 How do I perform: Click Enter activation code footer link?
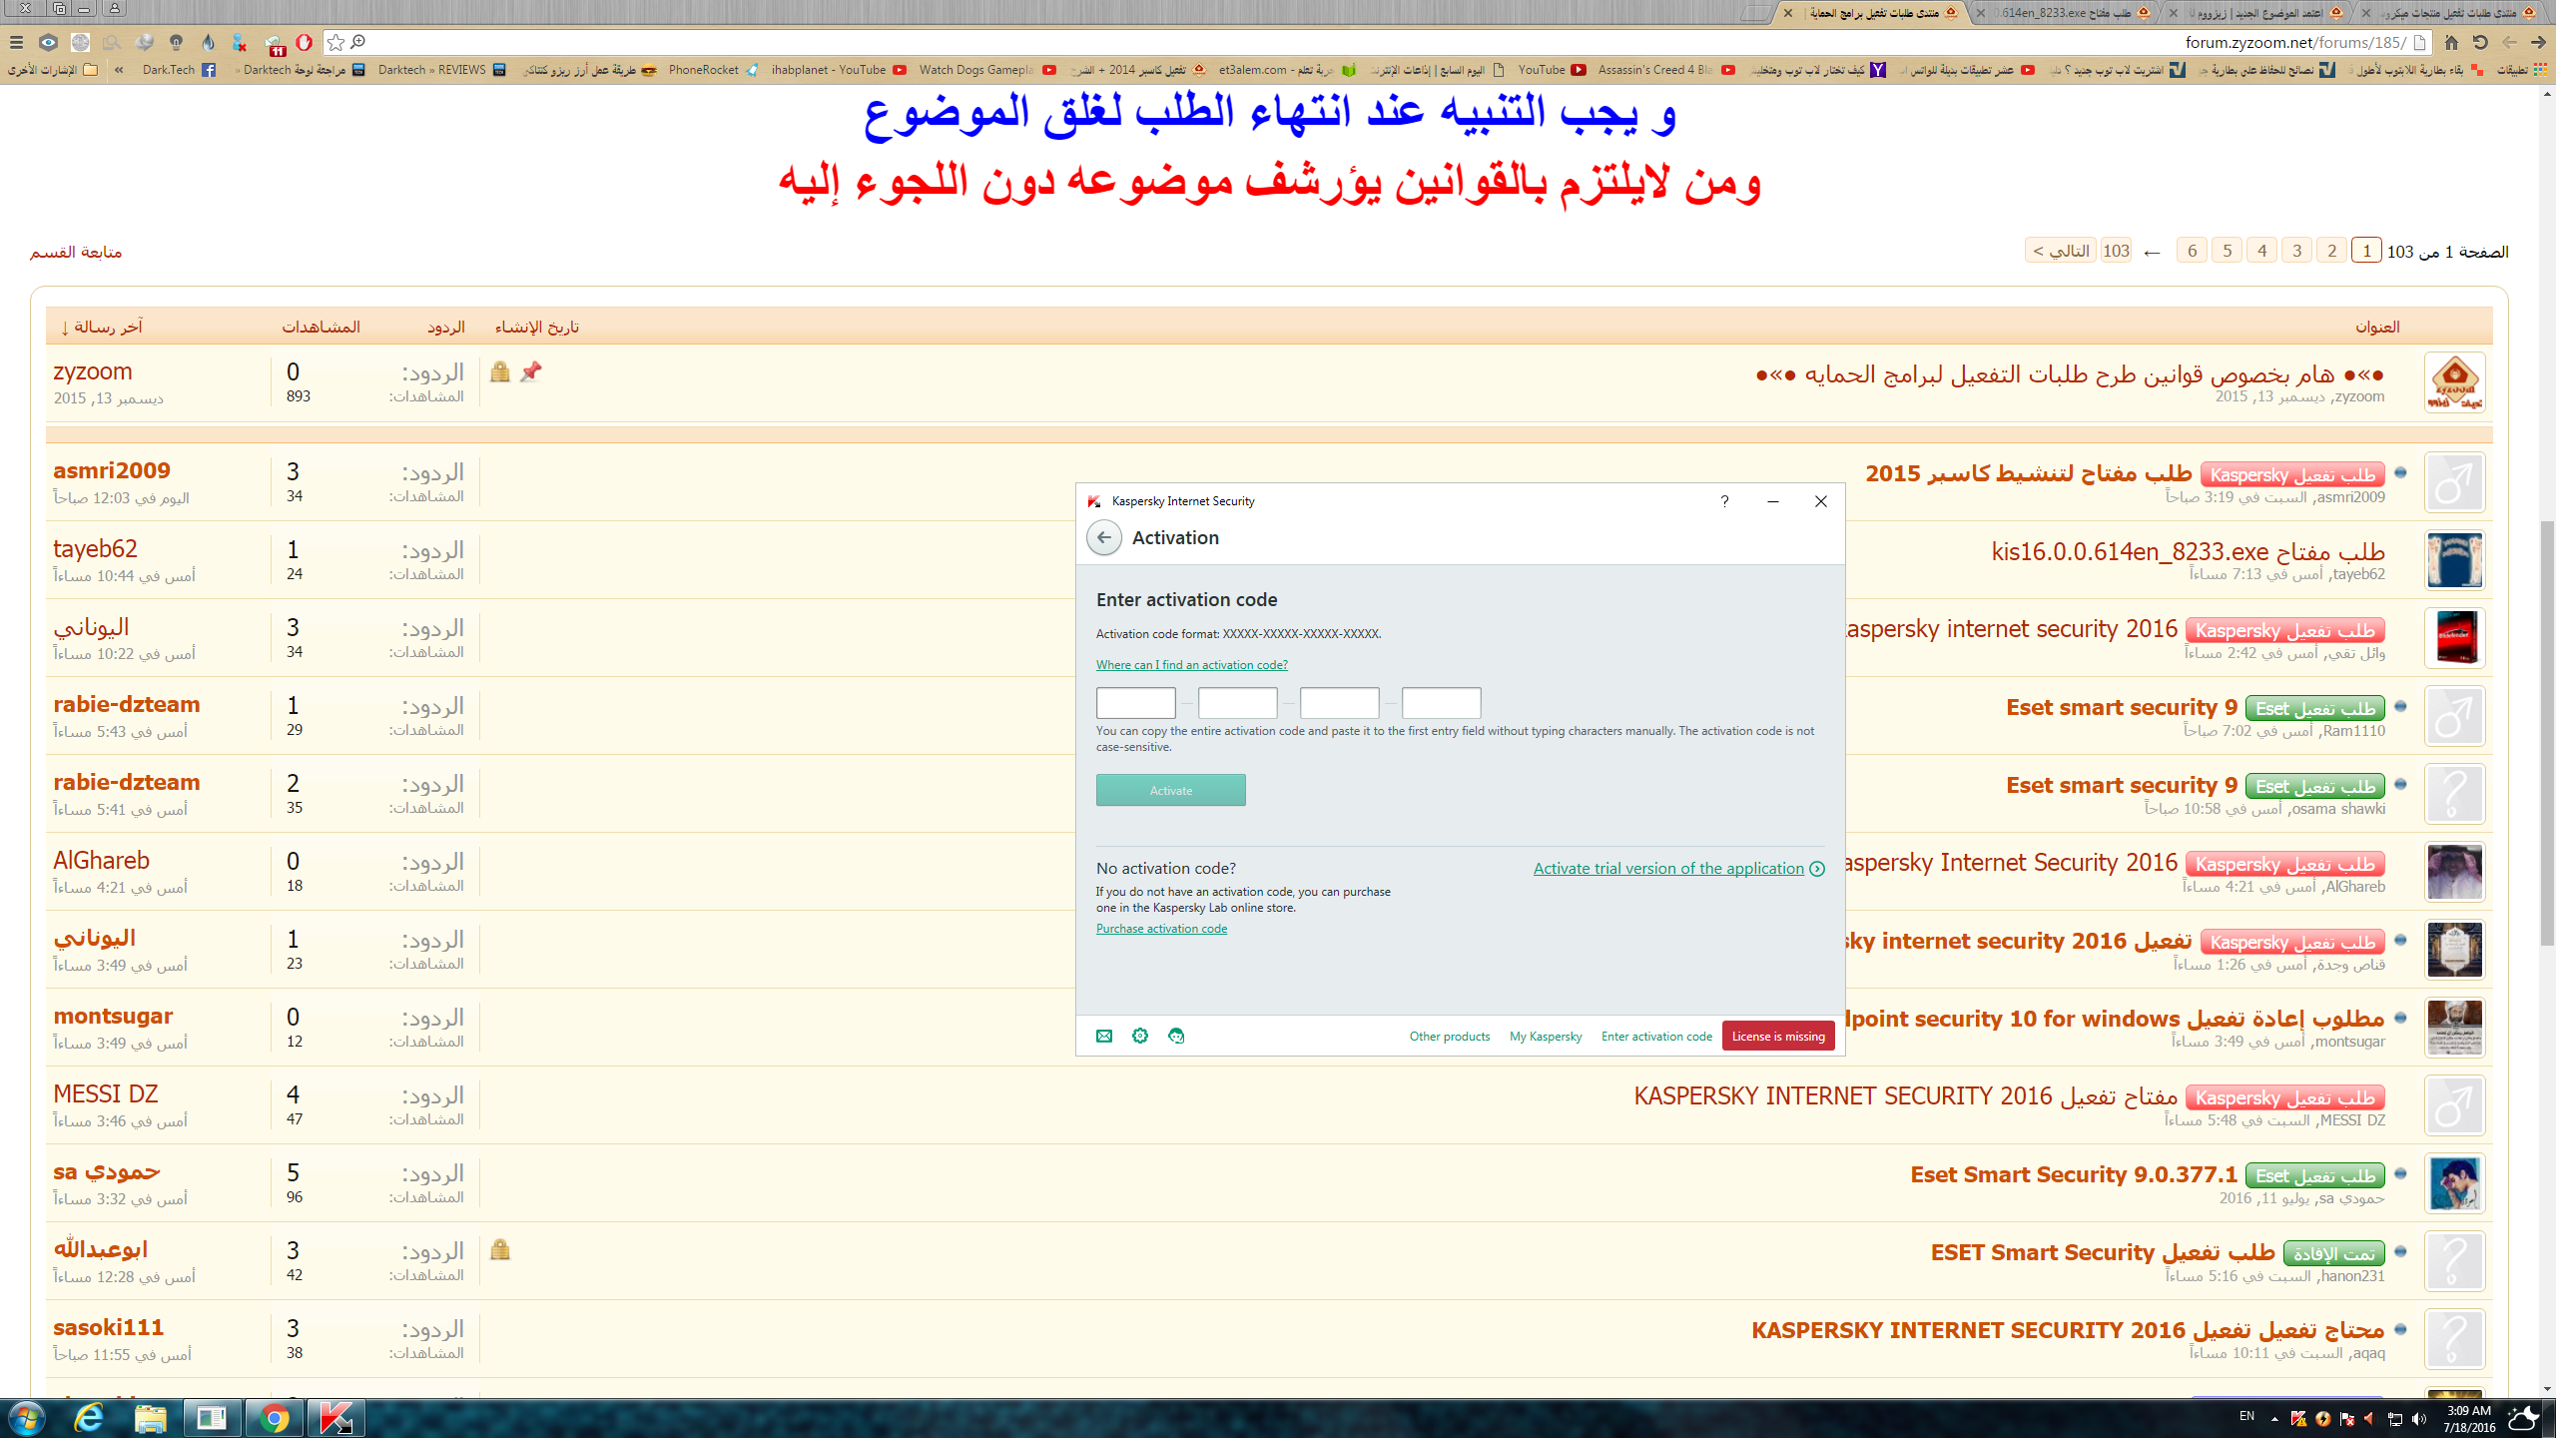click(1656, 1037)
